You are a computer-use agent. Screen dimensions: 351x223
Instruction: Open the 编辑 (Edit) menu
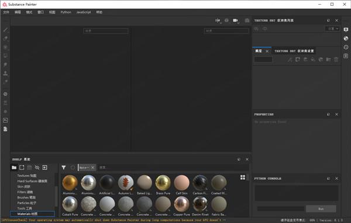tap(18, 12)
